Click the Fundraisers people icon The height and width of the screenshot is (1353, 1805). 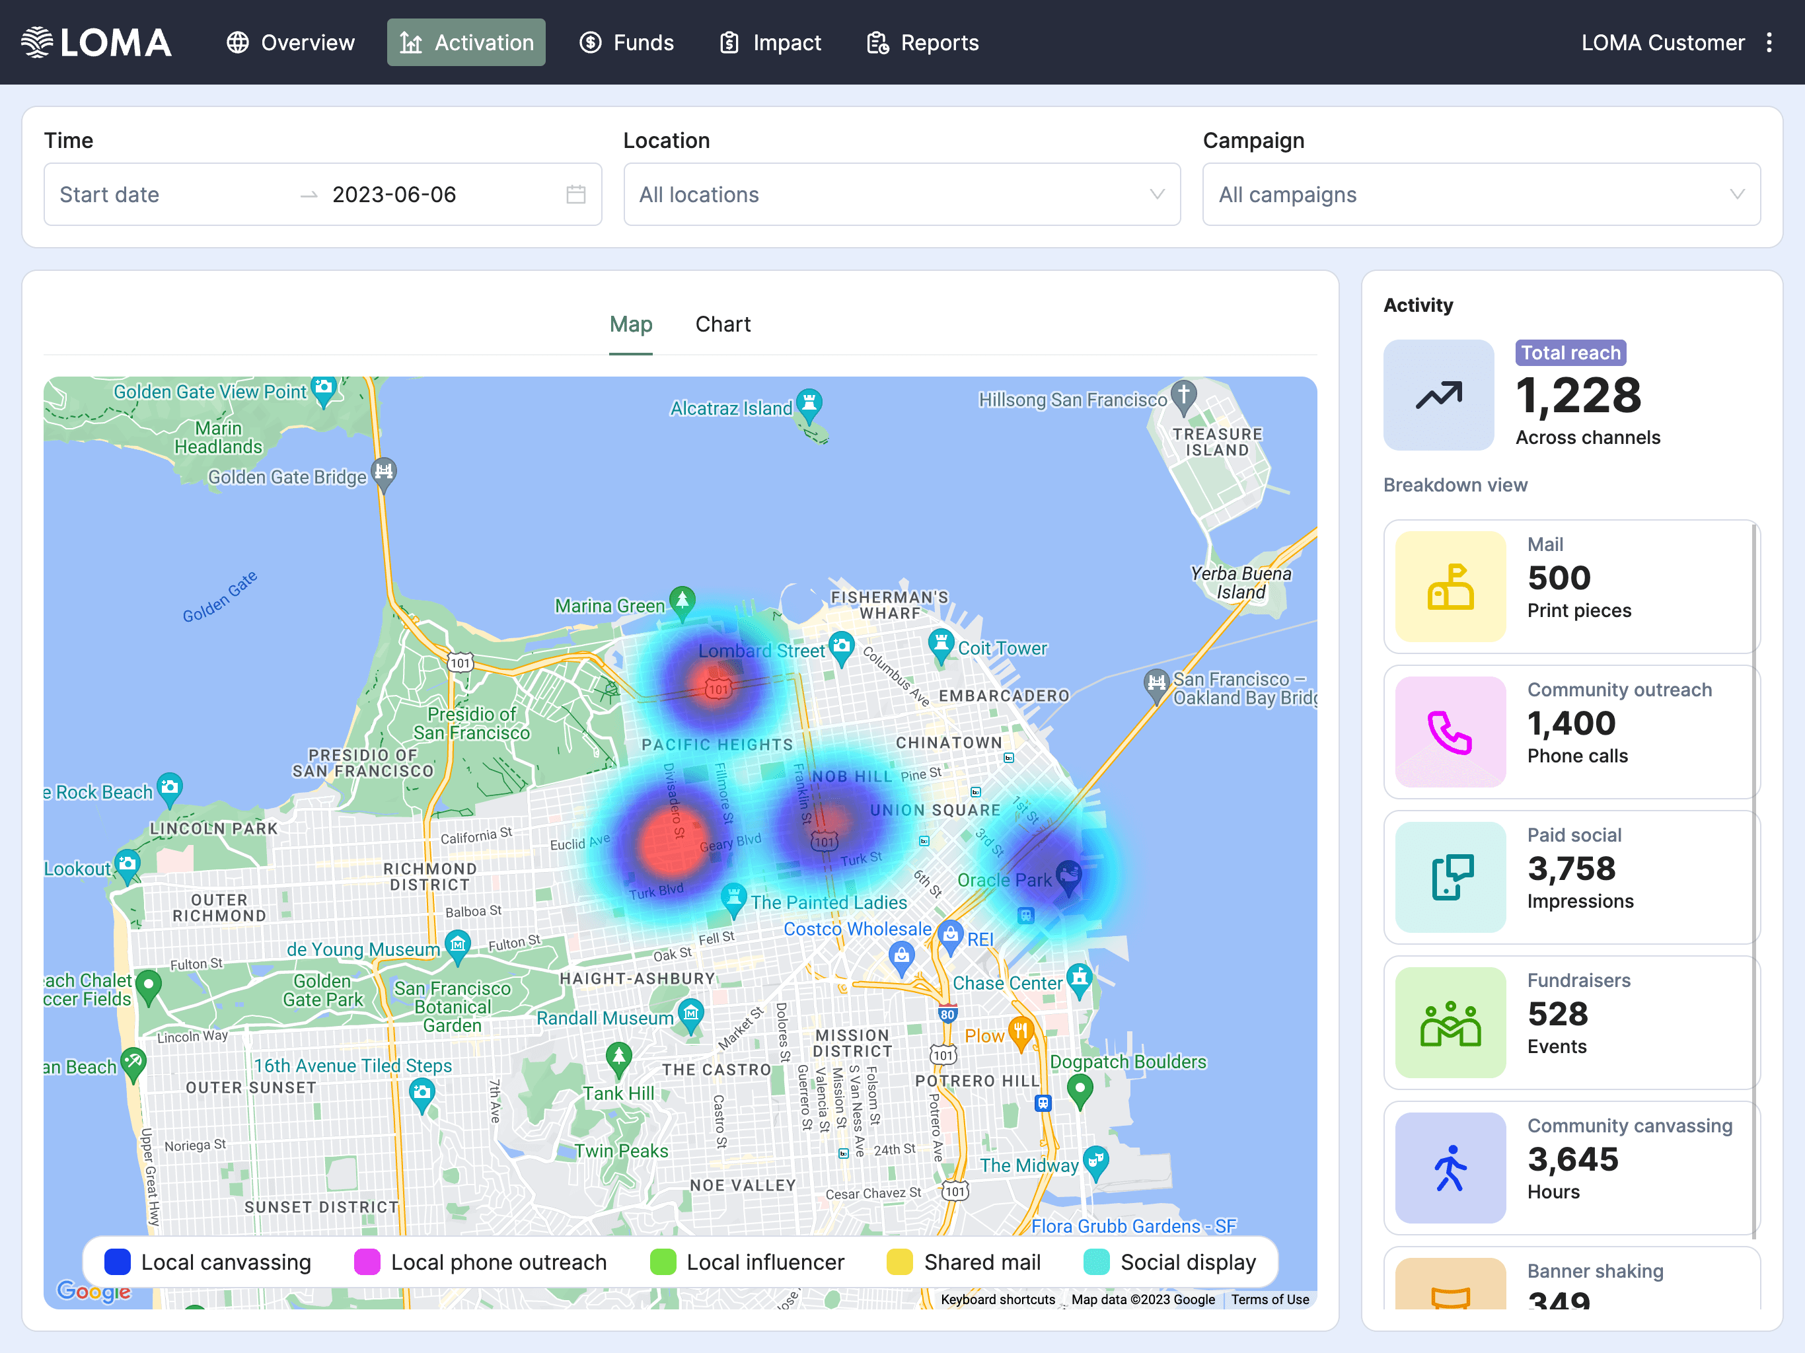coord(1450,1023)
